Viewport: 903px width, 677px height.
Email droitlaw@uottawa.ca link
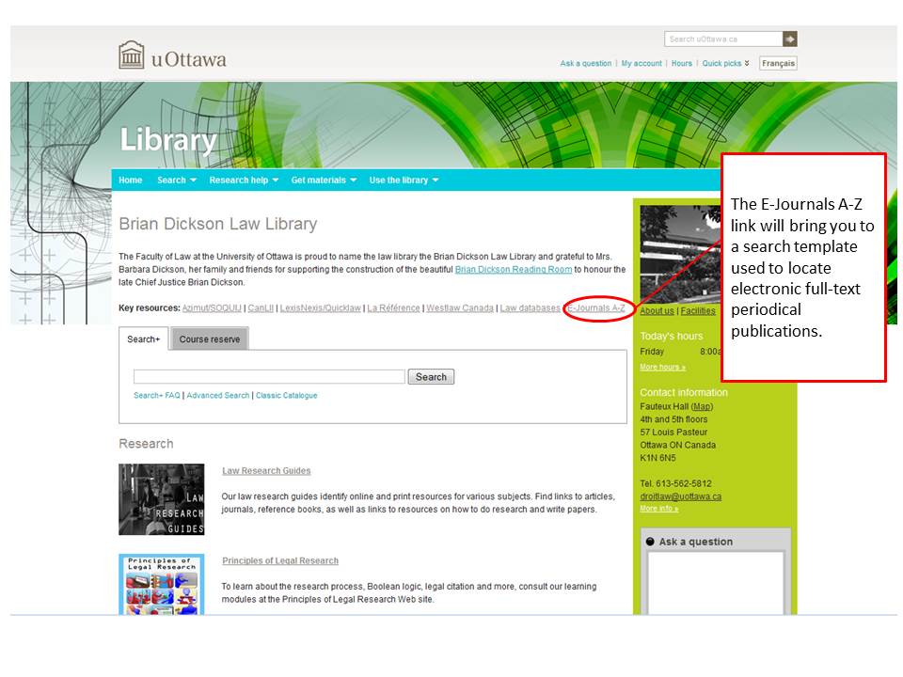click(680, 496)
